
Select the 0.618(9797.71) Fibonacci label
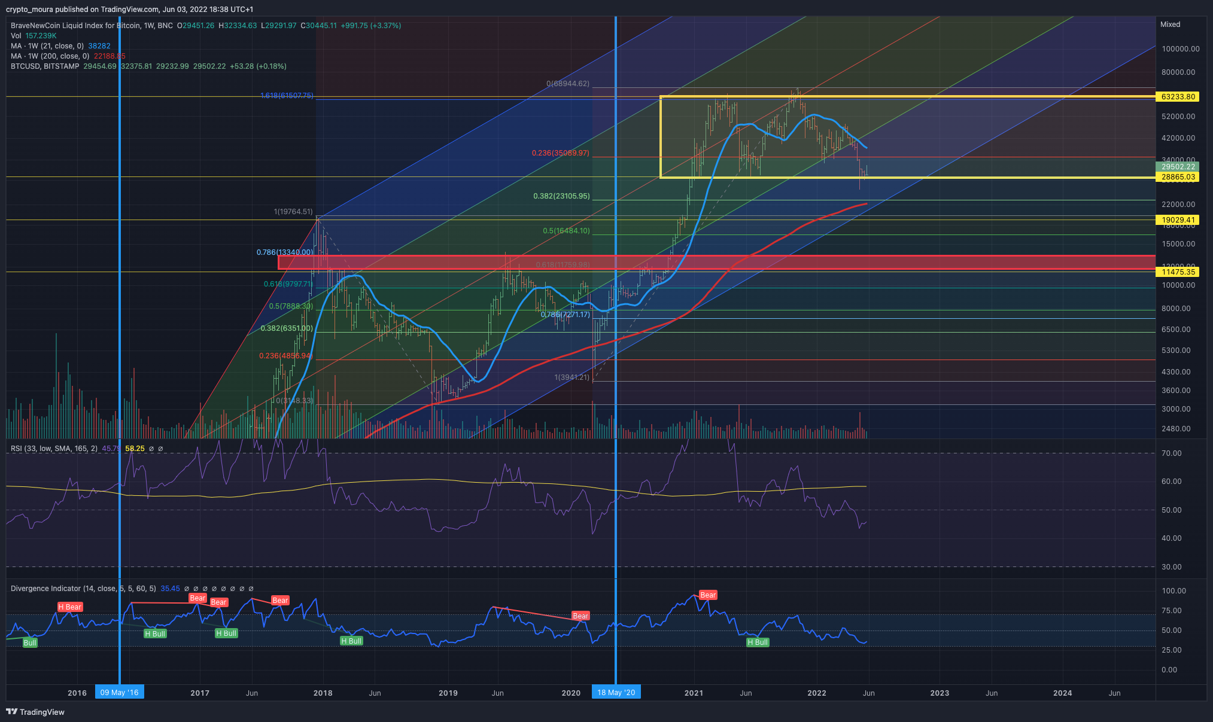288,284
